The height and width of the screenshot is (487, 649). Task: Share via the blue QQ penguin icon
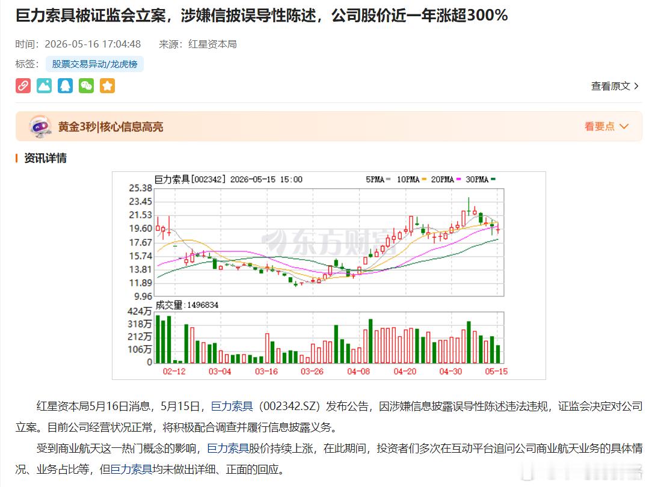pyautogui.click(x=66, y=85)
